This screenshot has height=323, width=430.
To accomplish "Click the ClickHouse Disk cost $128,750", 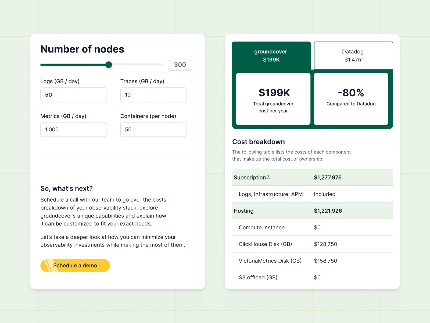I will [x=325, y=244].
